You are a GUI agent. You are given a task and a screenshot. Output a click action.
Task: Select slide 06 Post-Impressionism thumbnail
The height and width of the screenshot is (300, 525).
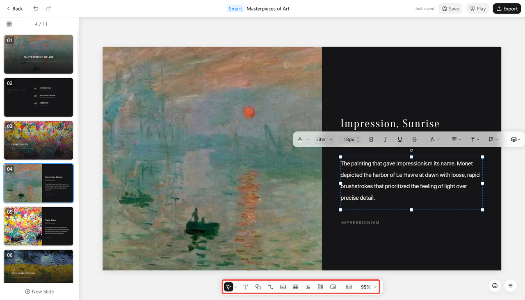(x=39, y=266)
